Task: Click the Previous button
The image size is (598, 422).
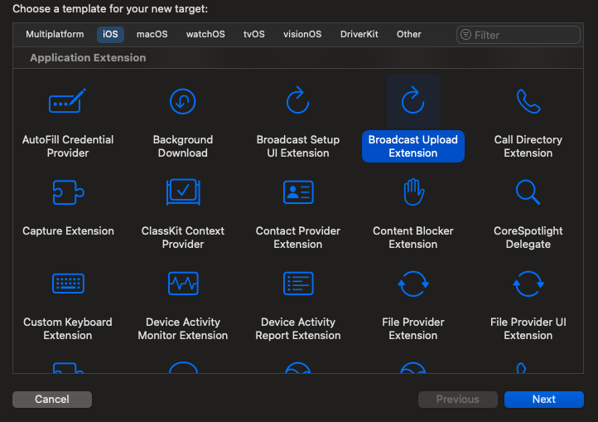Action: 458,400
